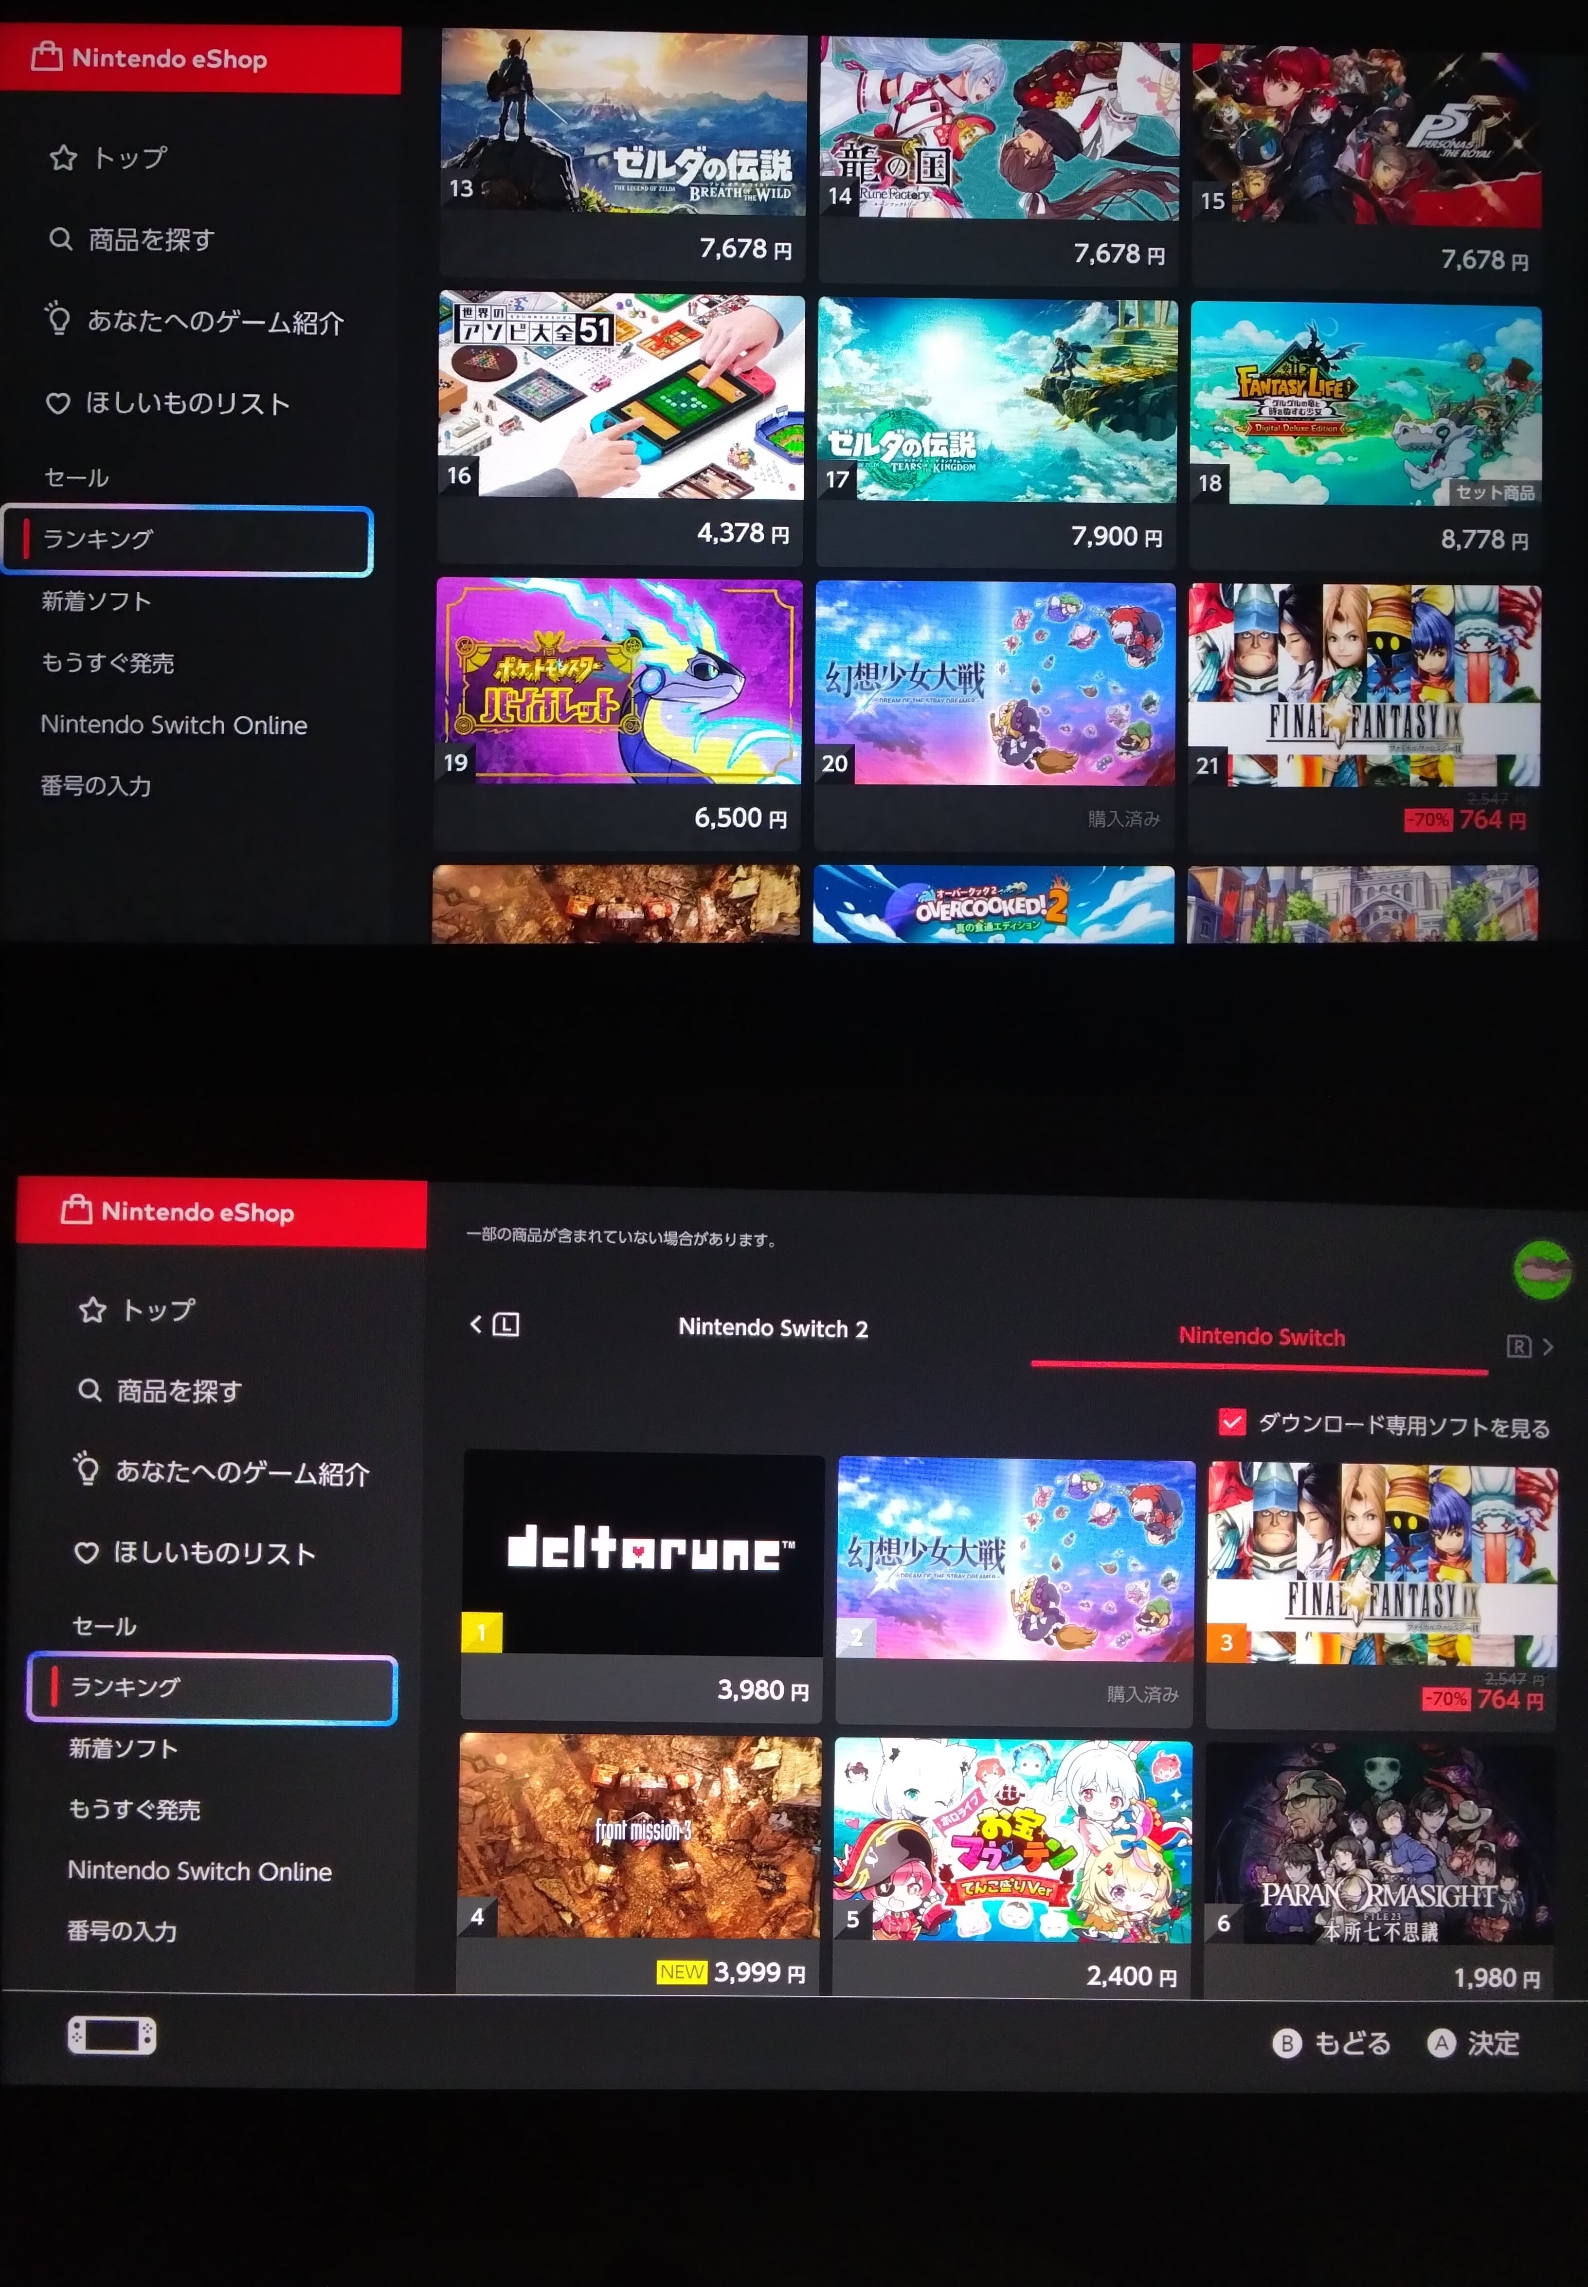1588x2287 pixels.
Task: Open the PARANORMASIGHT tile ranked 6
Action: point(1379,1871)
